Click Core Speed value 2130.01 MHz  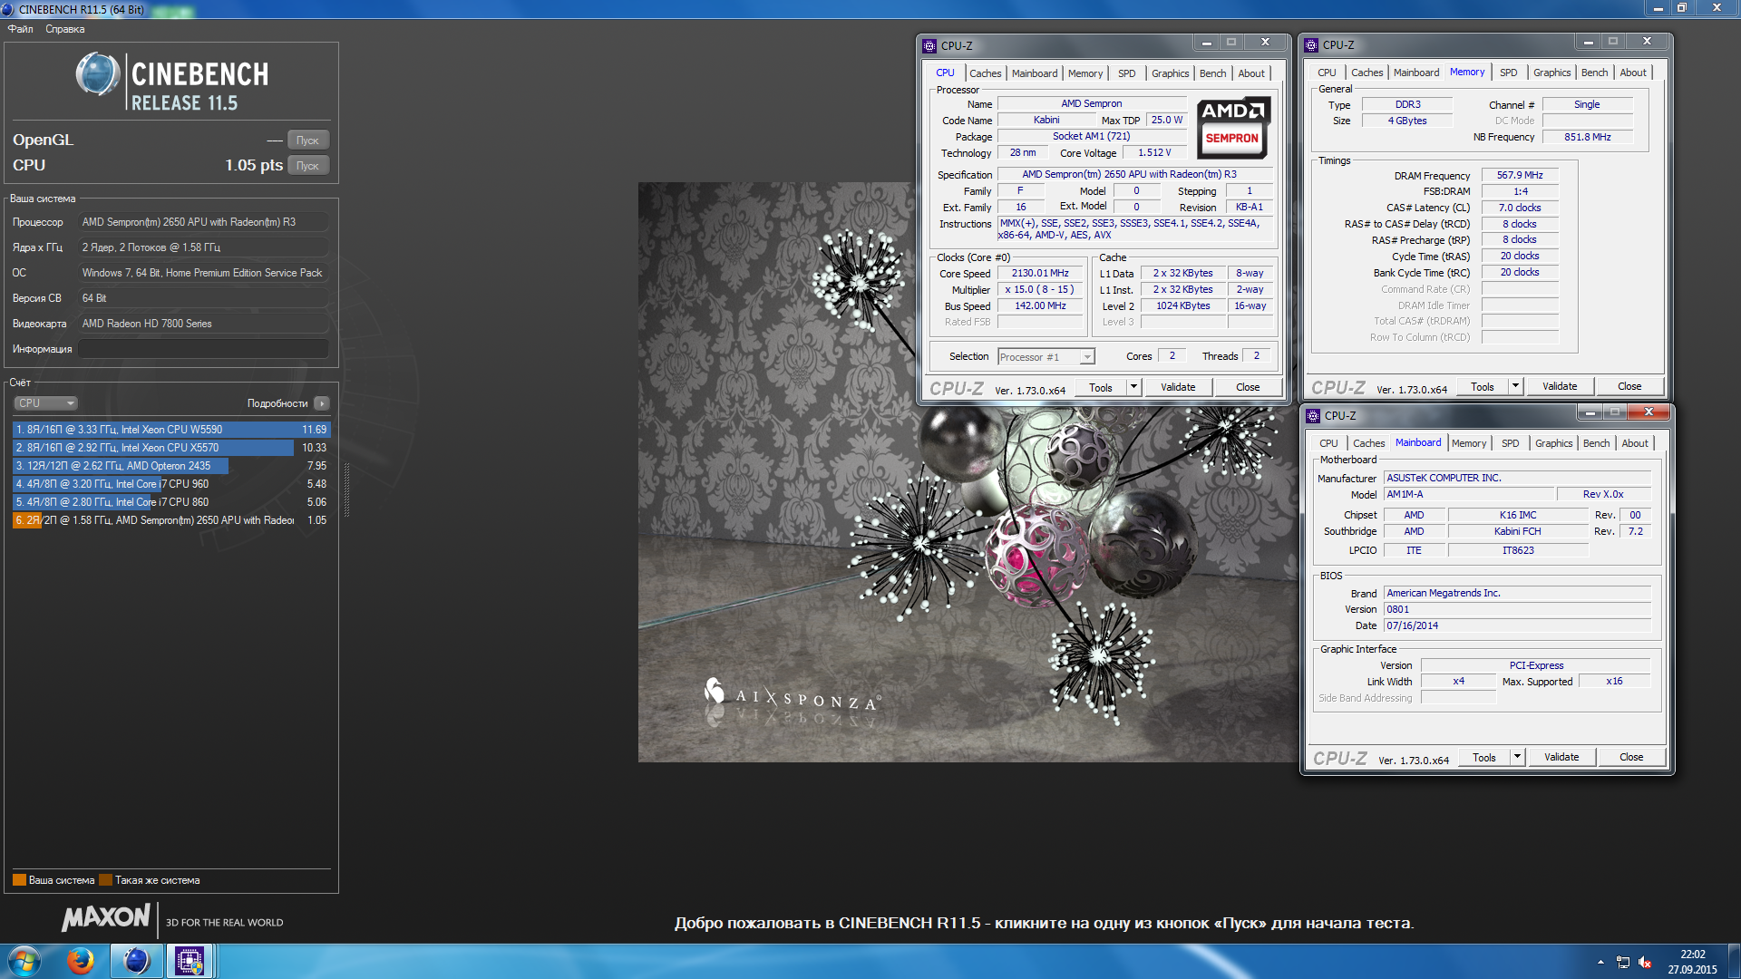[1040, 273]
